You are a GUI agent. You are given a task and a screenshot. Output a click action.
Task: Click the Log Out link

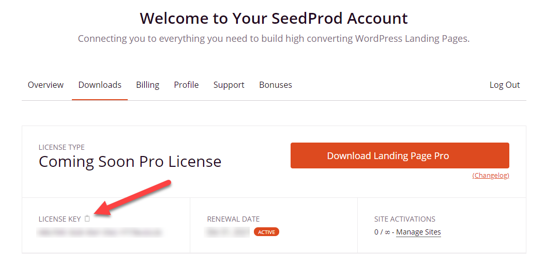pyautogui.click(x=504, y=85)
